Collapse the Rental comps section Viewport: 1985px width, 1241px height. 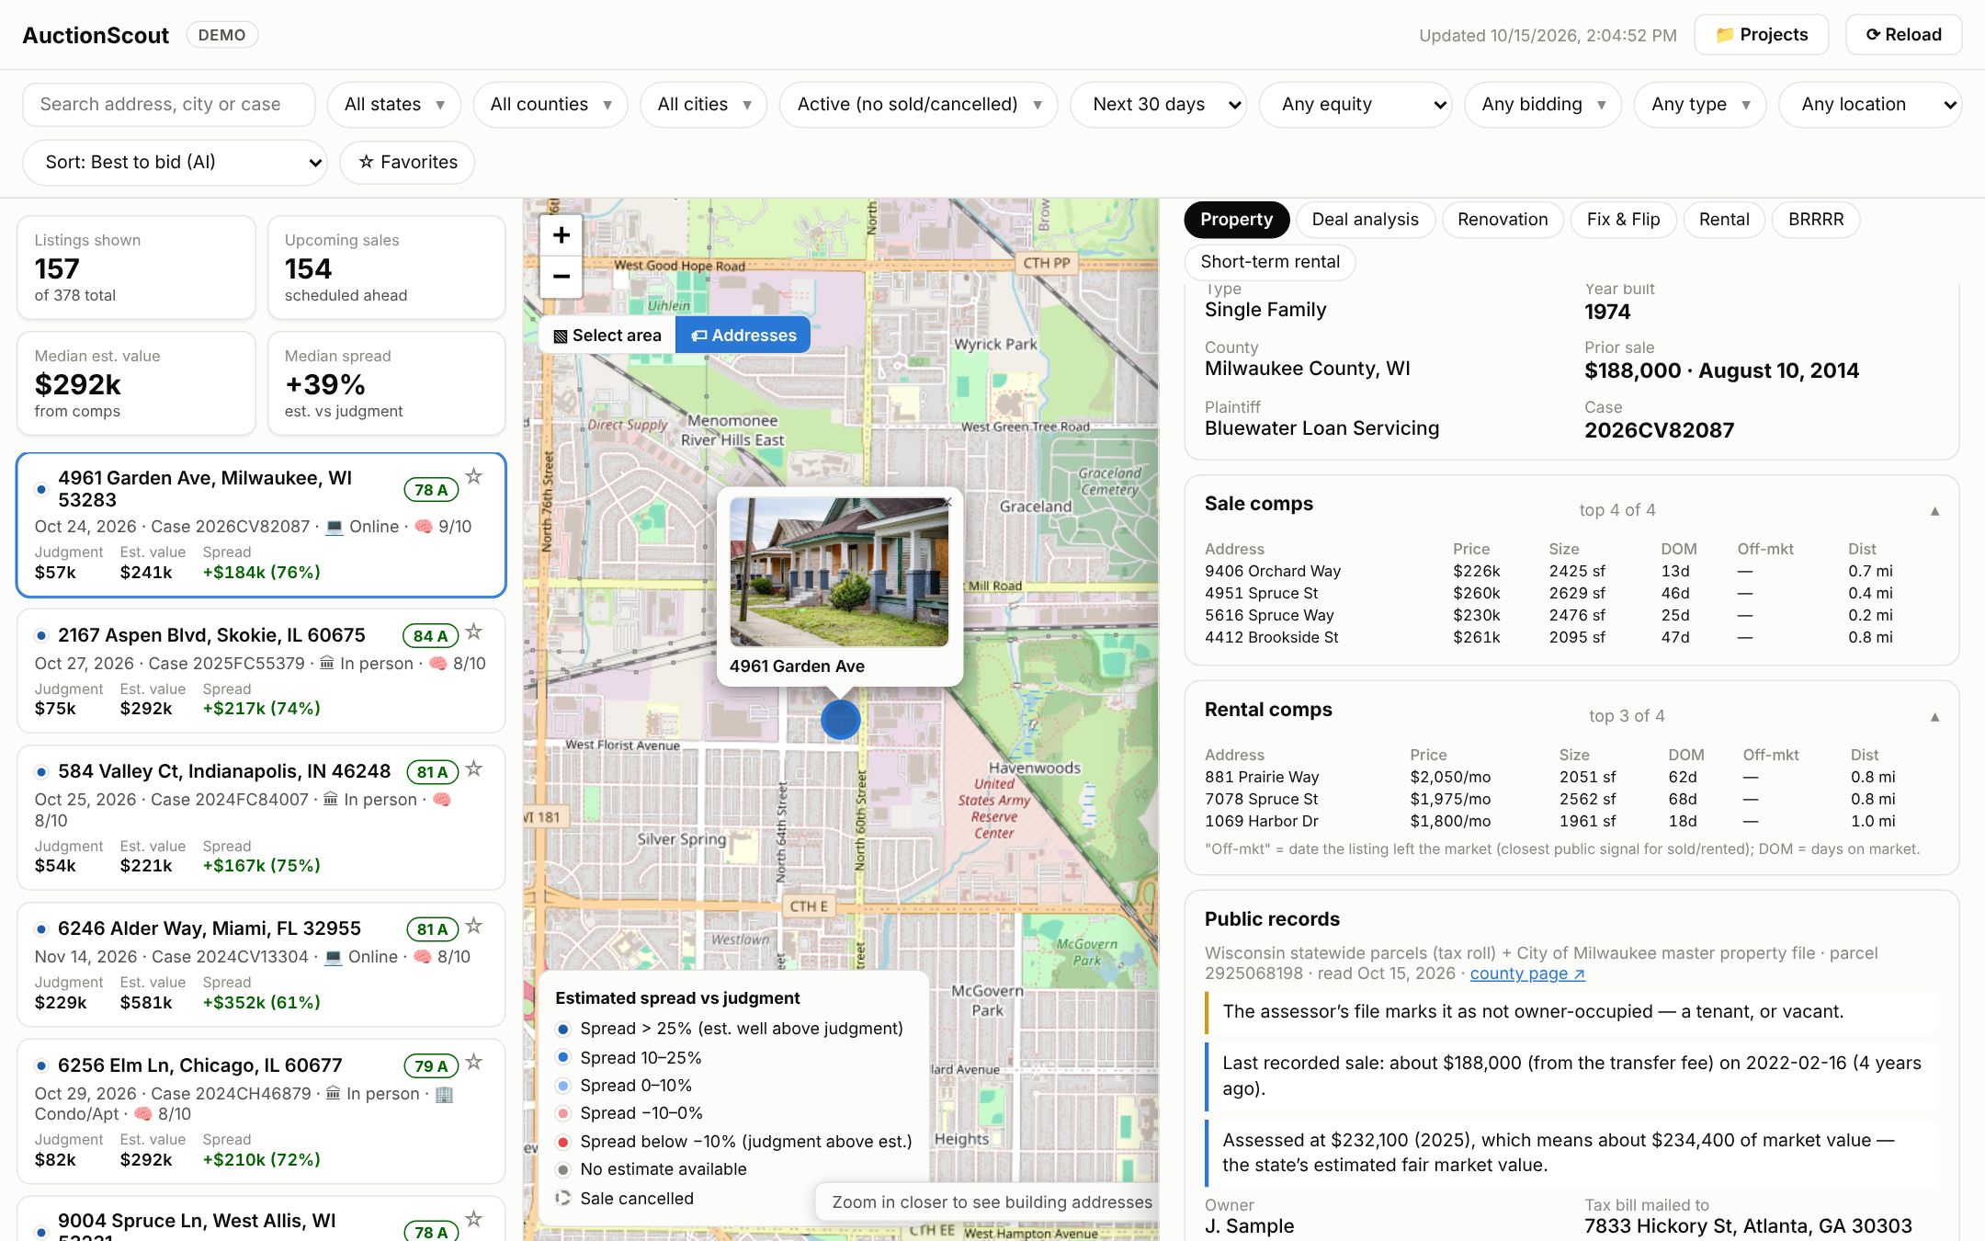[x=1934, y=717]
